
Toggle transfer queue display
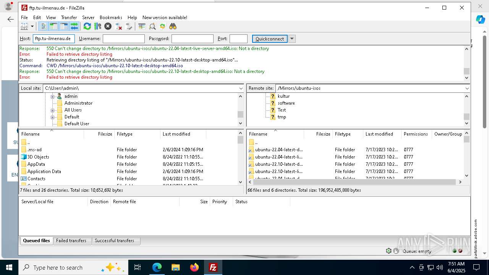point(74,26)
